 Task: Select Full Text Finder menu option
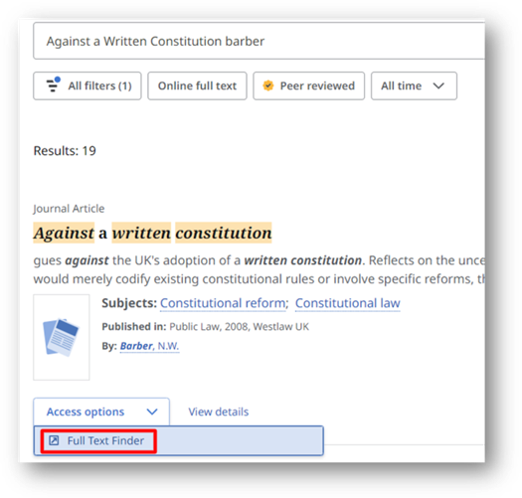tap(98, 441)
